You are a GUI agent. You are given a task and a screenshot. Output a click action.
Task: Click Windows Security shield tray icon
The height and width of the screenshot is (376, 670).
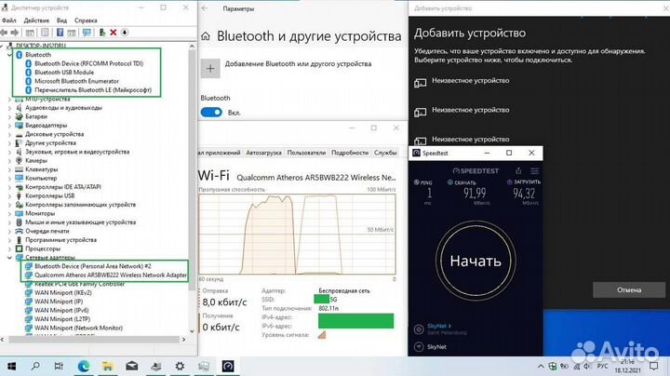pyautogui.click(x=553, y=366)
